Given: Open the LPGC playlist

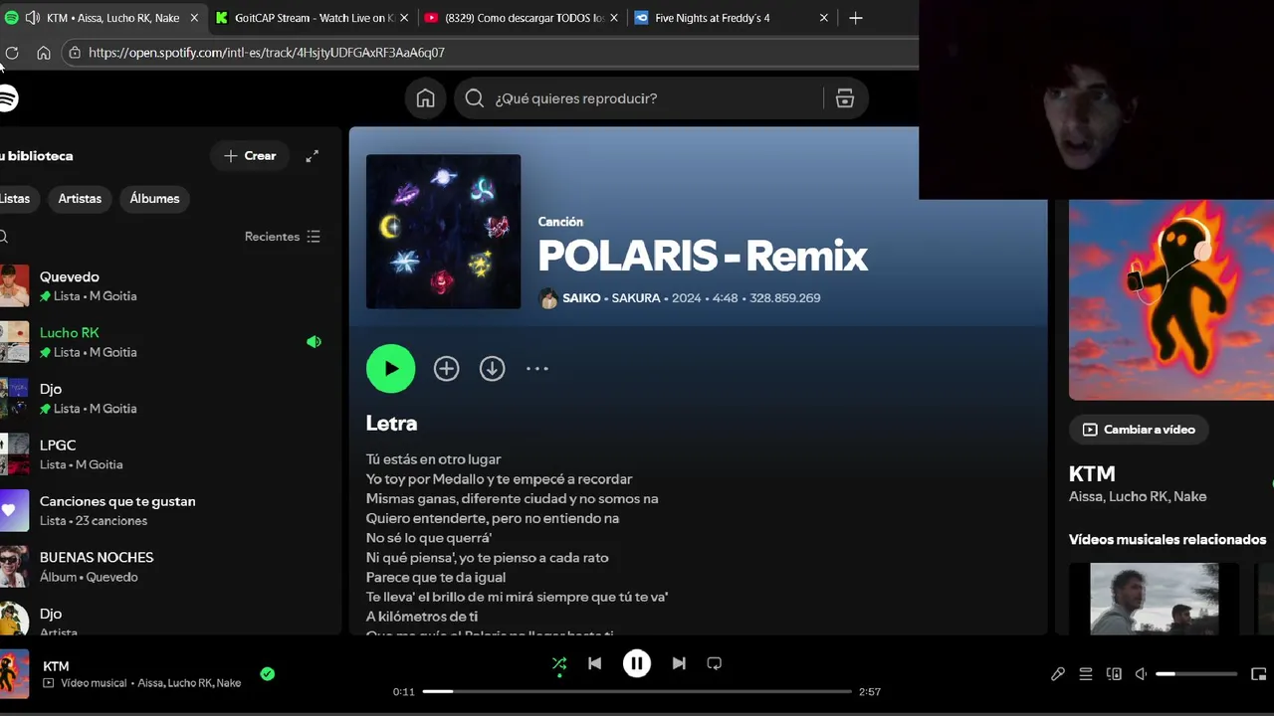Looking at the screenshot, I should [167, 454].
